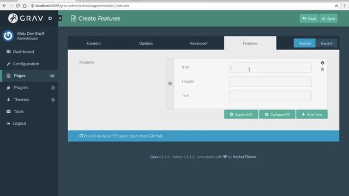The image size is (349, 196).
Task: Switch to the Options tab
Action: 146,44
